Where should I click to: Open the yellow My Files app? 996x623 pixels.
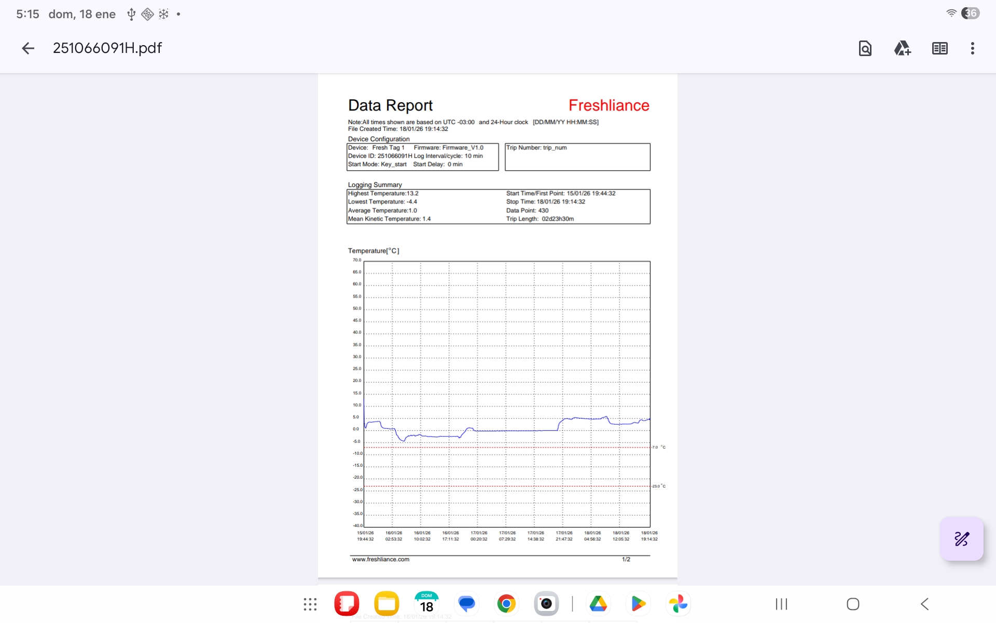coord(386,604)
